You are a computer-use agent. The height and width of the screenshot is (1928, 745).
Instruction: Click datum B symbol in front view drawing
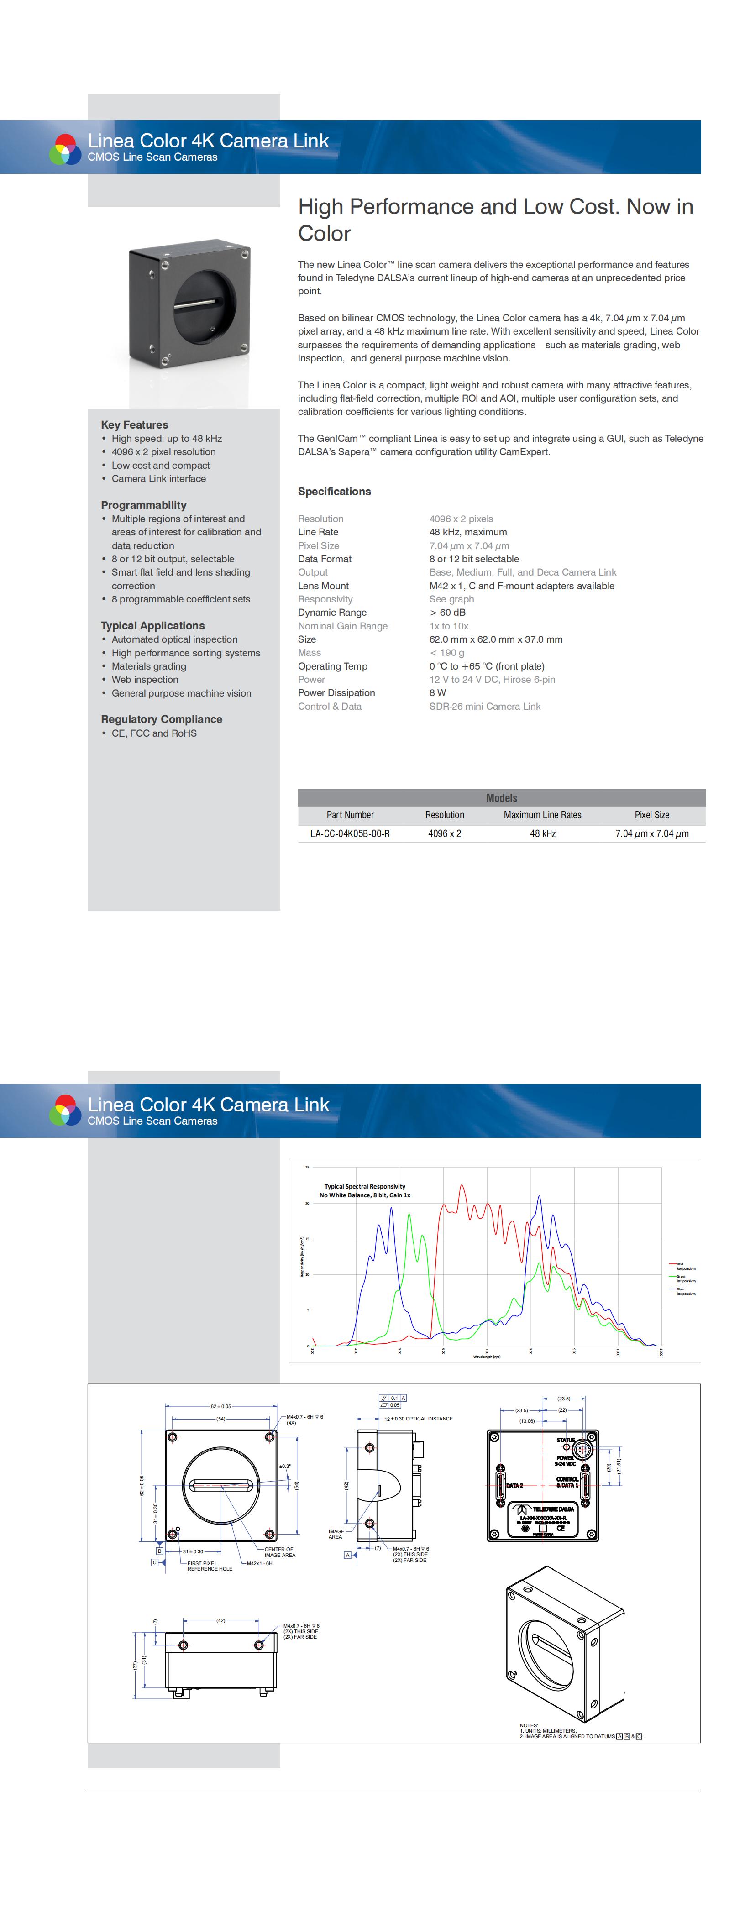[159, 1551]
